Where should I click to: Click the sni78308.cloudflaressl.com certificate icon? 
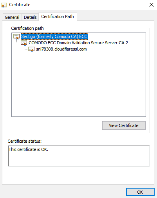pos(31,49)
